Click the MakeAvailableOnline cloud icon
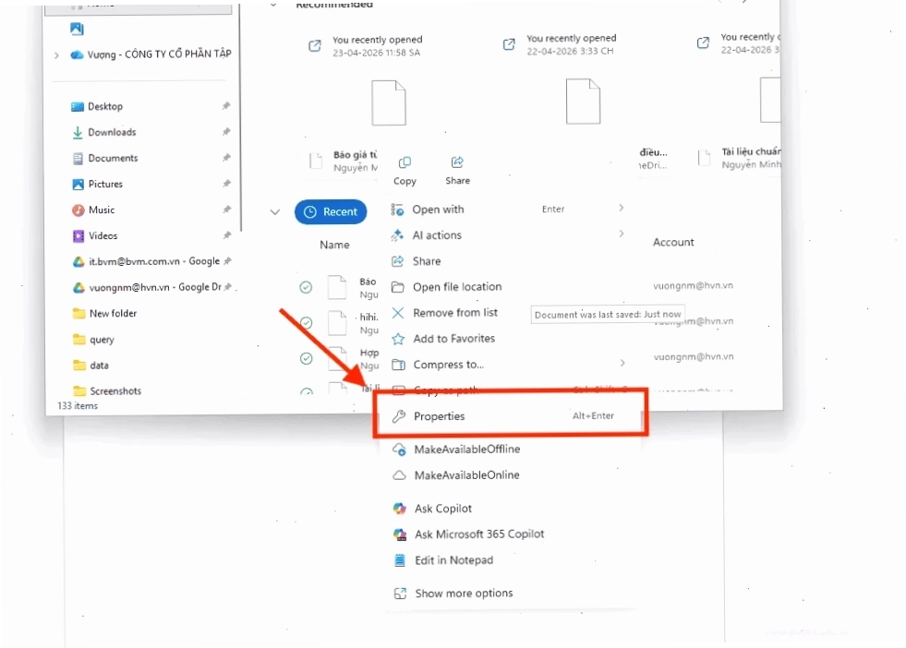The width and height of the screenshot is (906, 648). click(399, 475)
